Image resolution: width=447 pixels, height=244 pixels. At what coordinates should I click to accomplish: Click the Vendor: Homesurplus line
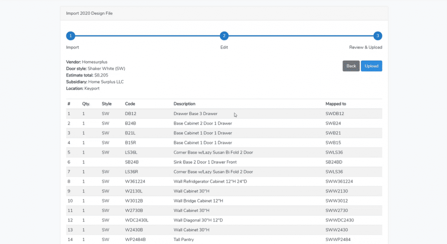[87, 62]
